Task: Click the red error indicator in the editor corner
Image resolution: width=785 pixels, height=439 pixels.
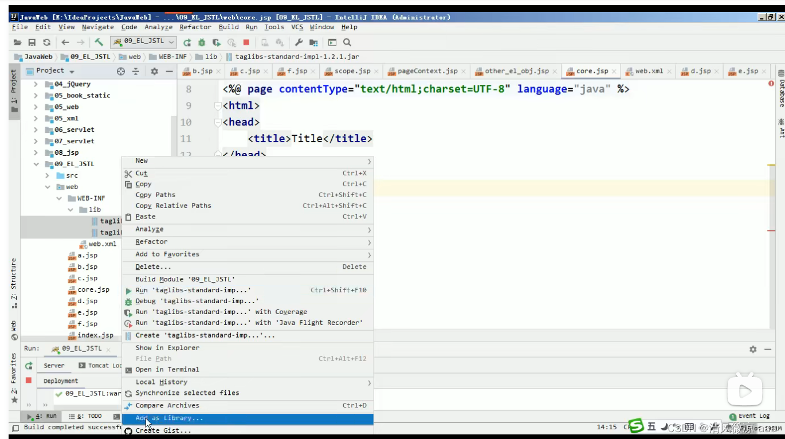Action: 771,84
